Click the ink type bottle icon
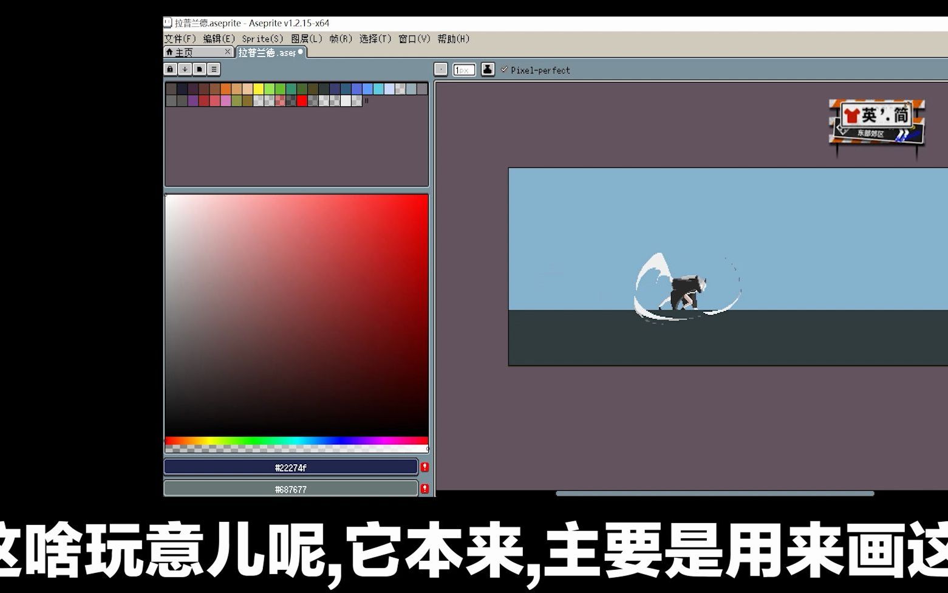 488,70
